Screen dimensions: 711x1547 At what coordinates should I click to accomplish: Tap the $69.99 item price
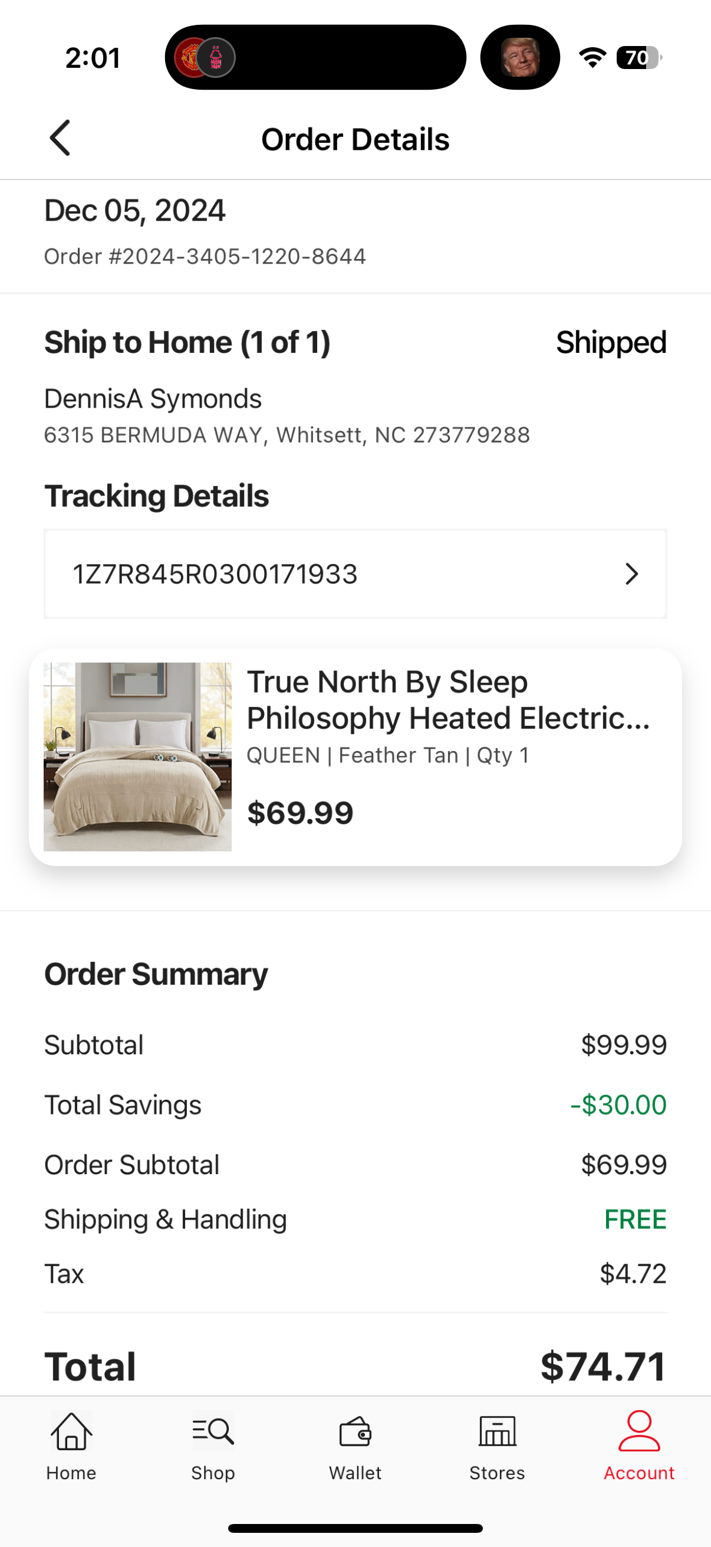tap(300, 812)
